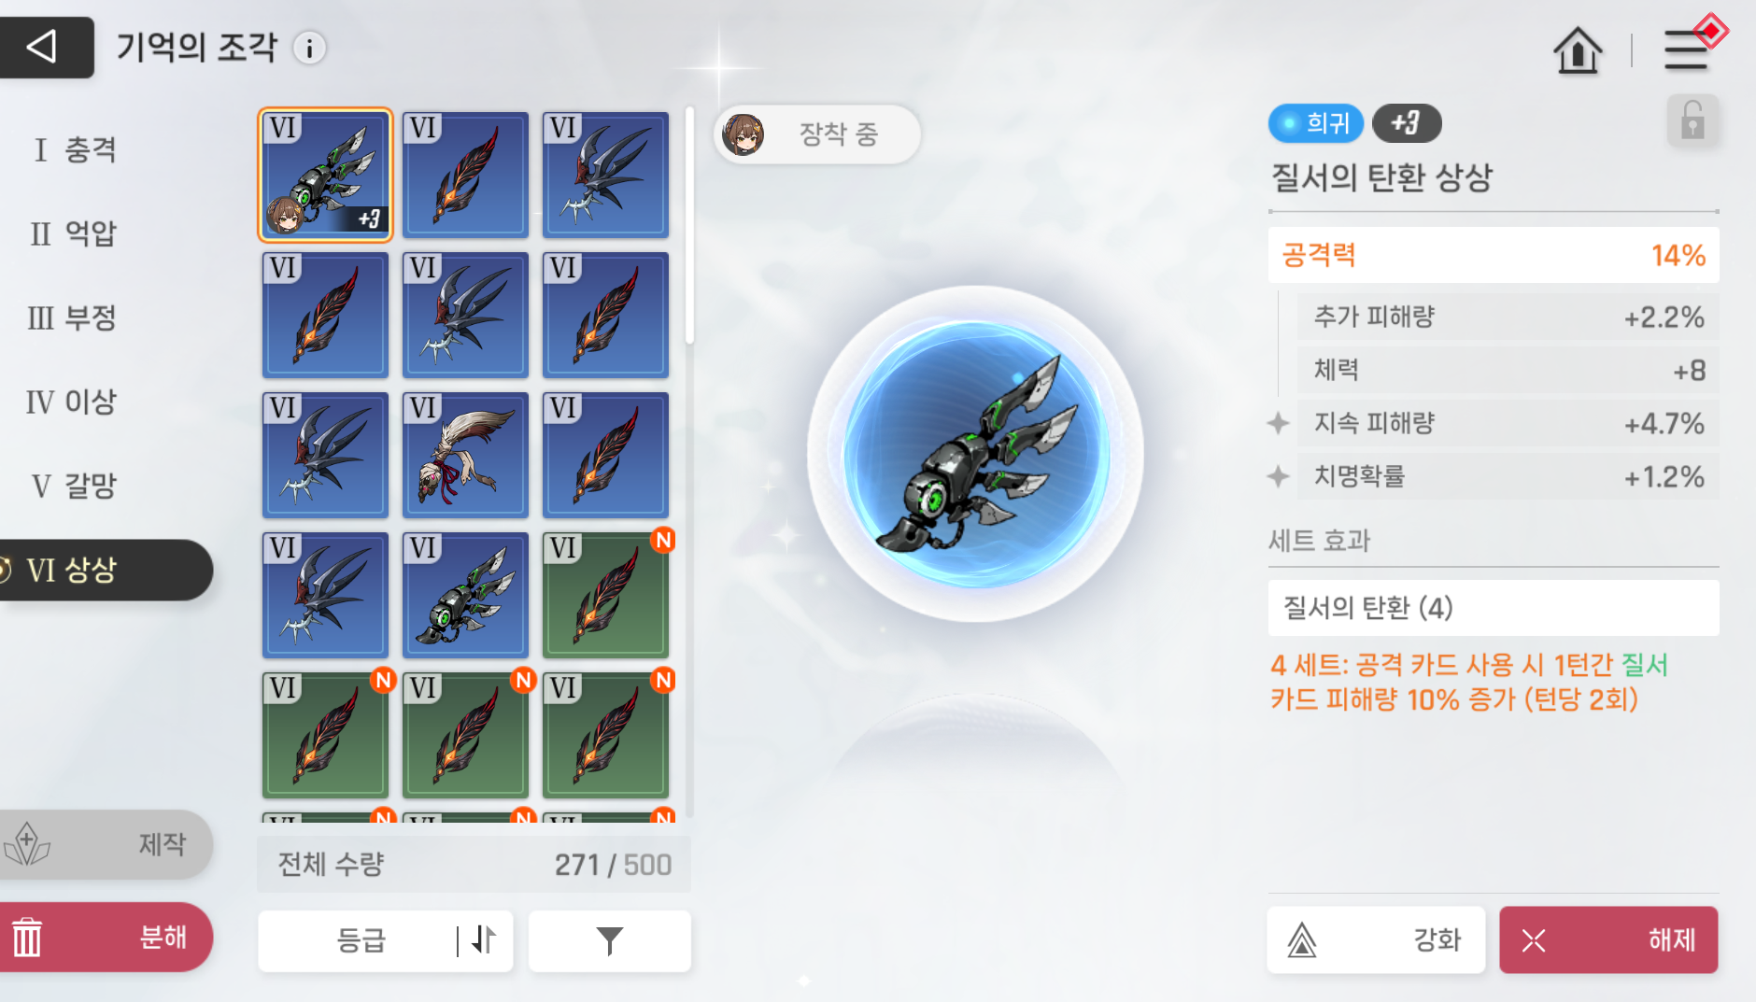1756x1002 pixels.
Task: Unequip with the 해제 button
Action: click(x=1608, y=939)
